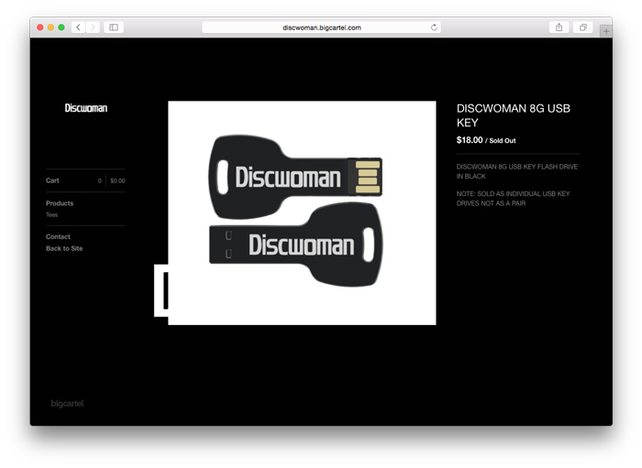642x468 pixels.
Task: Go forward with Safari's forward arrow
Action: [93, 27]
